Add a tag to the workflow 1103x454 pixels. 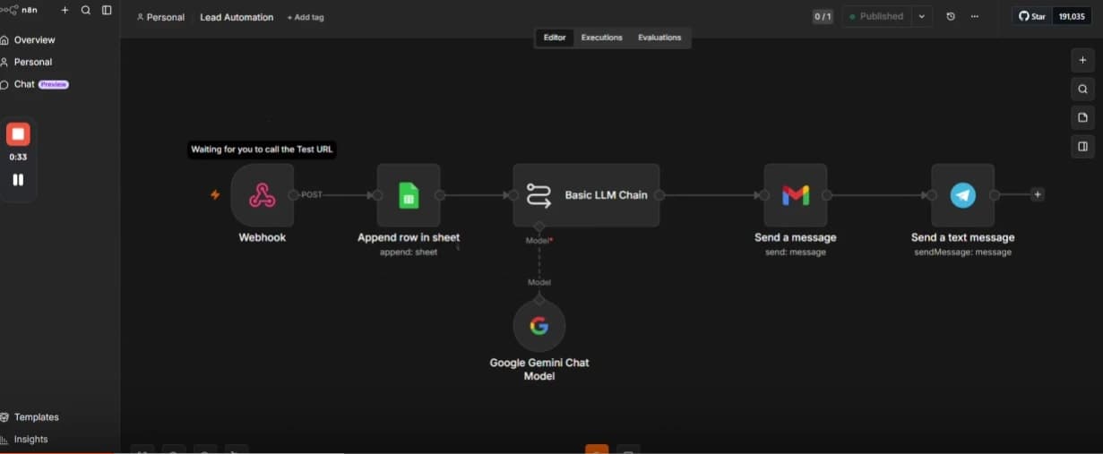306,17
